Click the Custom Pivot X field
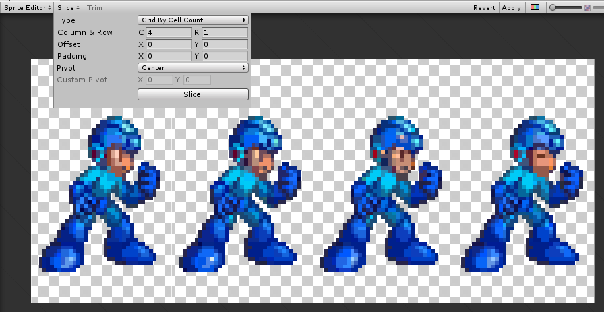This screenshot has height=312, width=604. coord(160,80)
